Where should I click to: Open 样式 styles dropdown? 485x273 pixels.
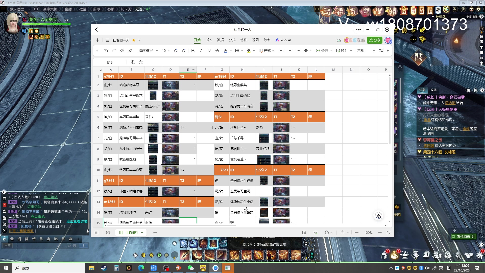click(x=266, y=51)
